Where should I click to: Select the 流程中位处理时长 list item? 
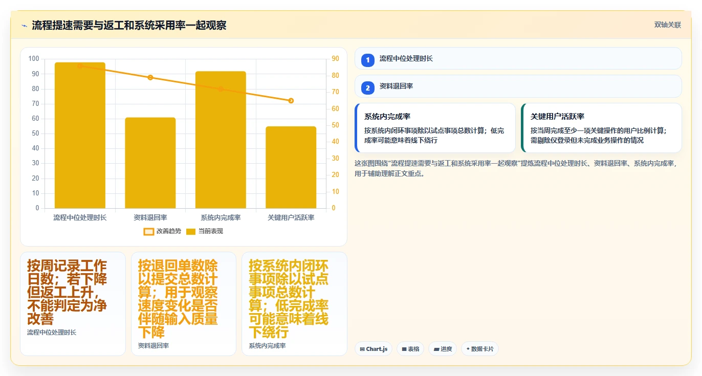pyautogui.click(x=518, y=58)
